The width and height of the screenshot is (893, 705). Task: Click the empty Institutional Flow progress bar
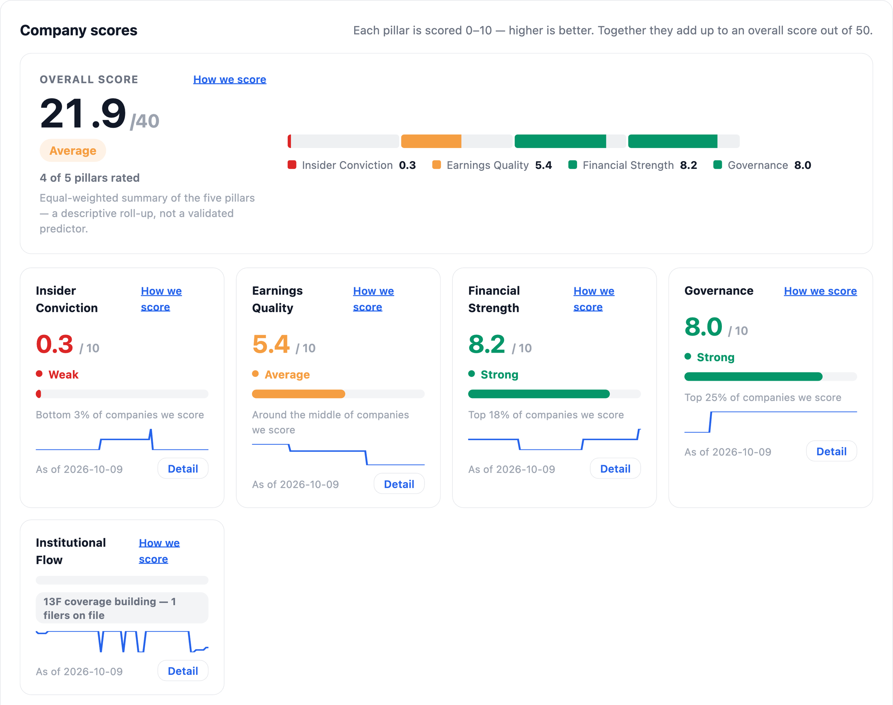[x=122, y=580]
